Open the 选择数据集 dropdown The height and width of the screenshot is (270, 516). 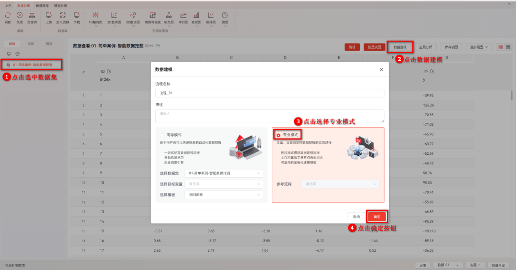(x=224, y=173)
